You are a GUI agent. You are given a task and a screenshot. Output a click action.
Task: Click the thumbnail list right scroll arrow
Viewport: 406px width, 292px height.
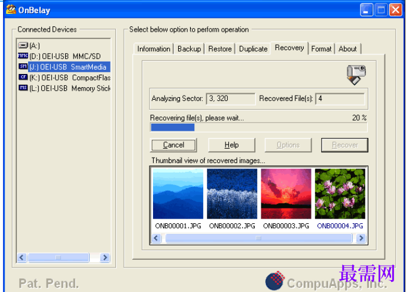361,238
